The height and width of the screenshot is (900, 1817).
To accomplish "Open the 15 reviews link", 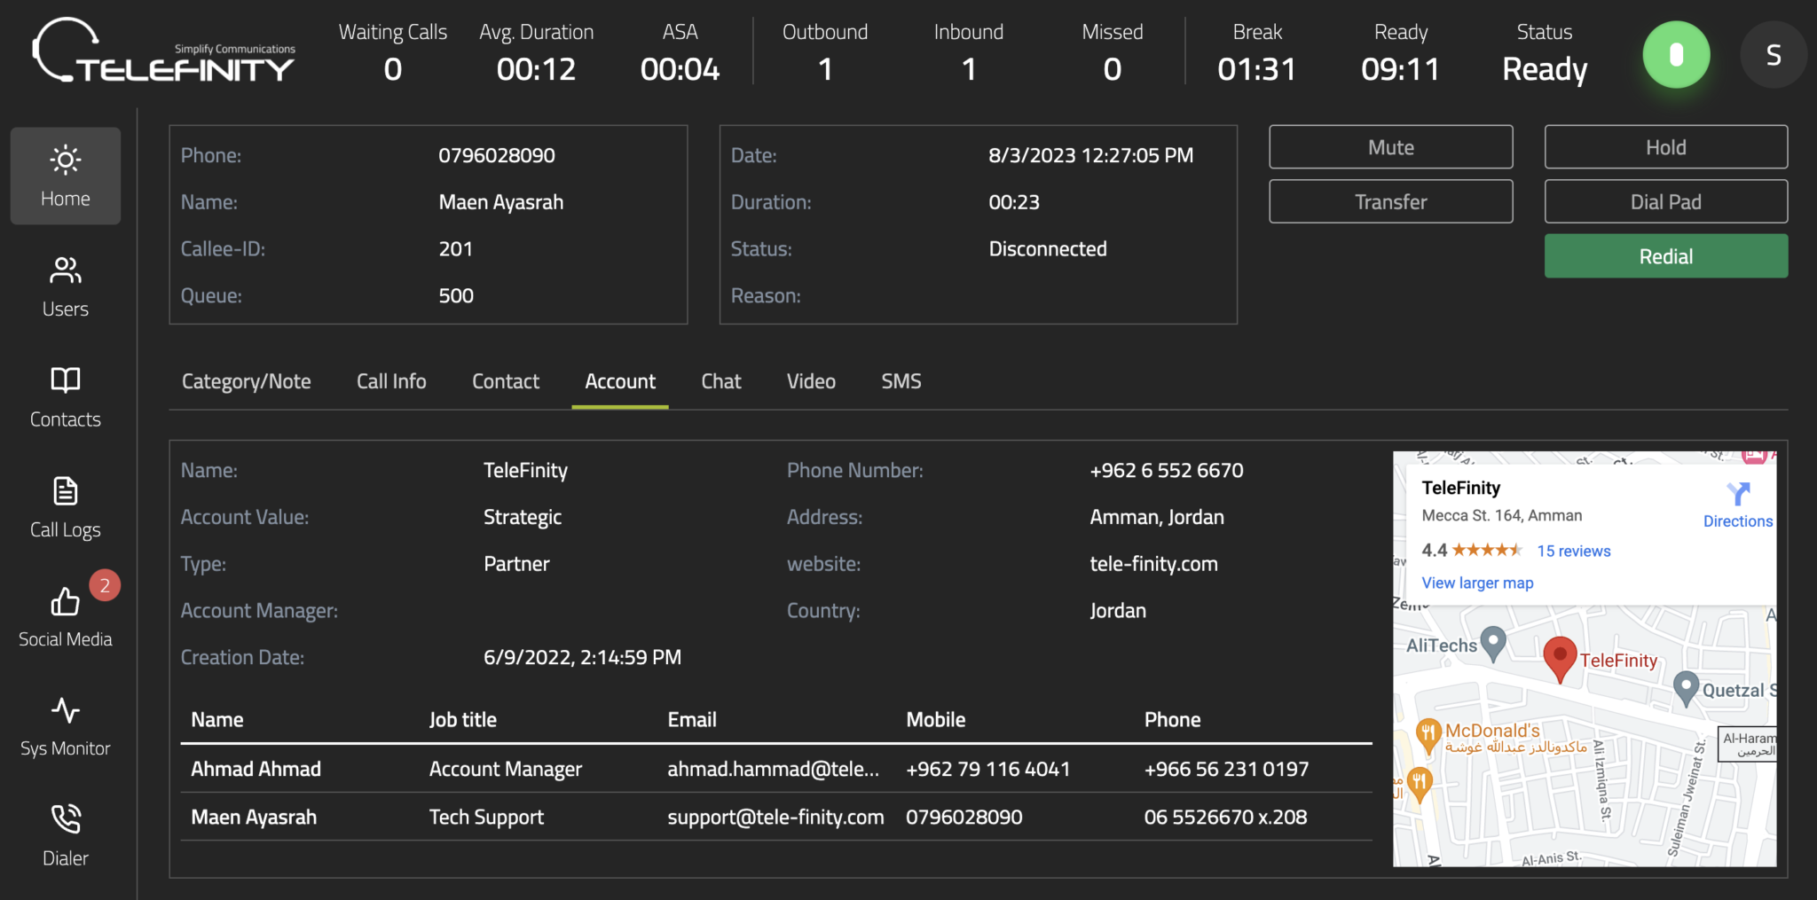I will pyautogui.click(x=1573, y=551).
